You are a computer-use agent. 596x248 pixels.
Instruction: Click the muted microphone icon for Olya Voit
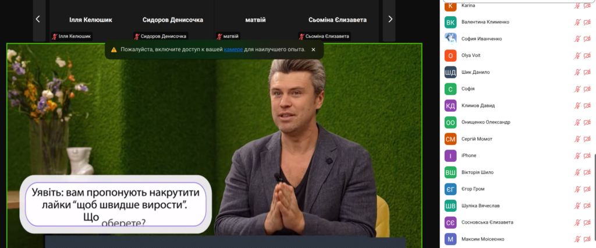click(578, 56)
